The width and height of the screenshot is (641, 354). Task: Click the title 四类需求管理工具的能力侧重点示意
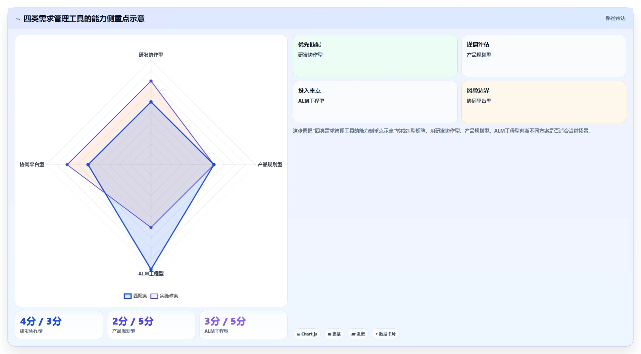pos(84,19)
